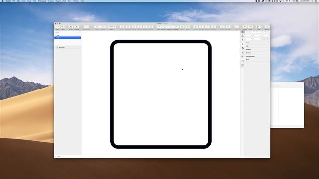
Task: Click the yellow Cloud toolbar icon
Action: point(250,27)
